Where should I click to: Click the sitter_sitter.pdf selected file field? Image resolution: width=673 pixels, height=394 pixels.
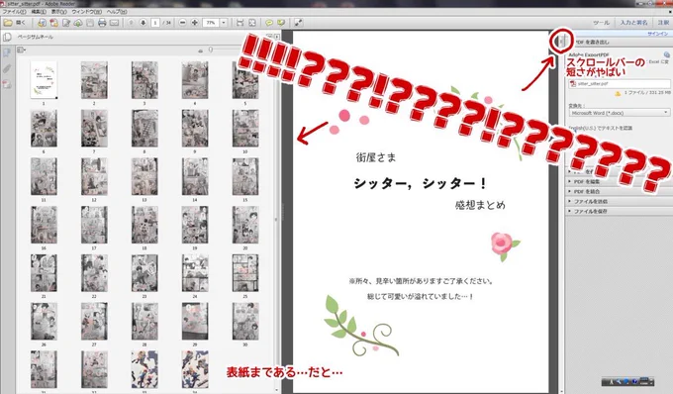point(619,84)
